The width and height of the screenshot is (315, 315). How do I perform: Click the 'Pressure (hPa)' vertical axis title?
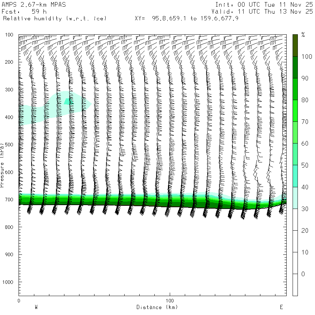(2, 165)
